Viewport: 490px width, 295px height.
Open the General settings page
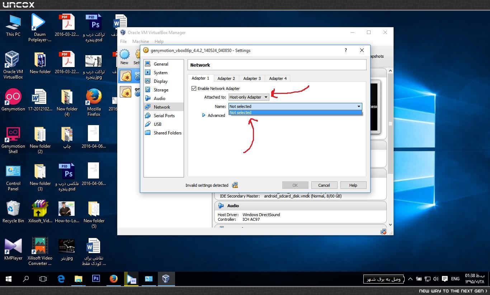click(164, 64)
